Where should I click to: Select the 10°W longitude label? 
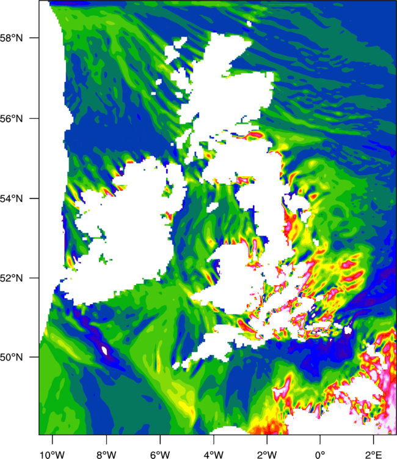(52, 452)
